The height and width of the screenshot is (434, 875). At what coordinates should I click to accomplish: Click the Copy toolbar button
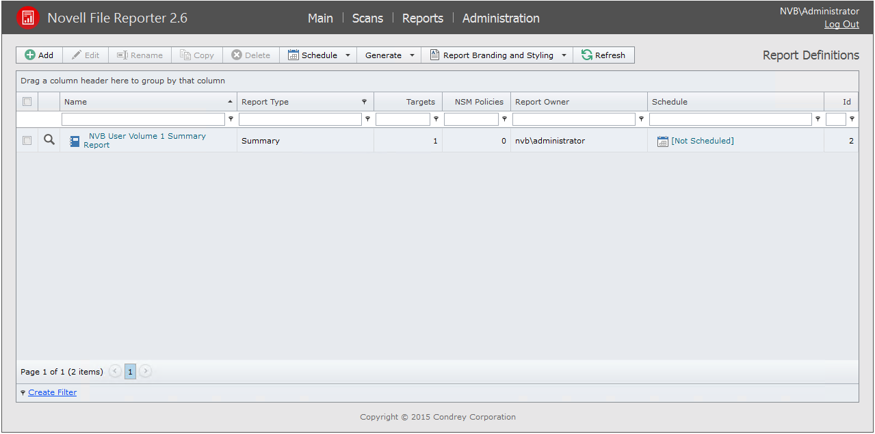click(197, 55)
